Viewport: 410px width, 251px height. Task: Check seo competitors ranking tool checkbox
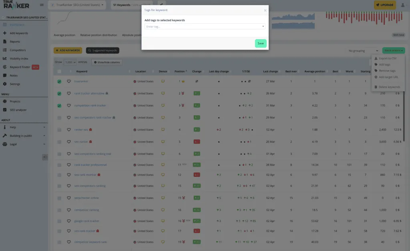tap(59, 154)
